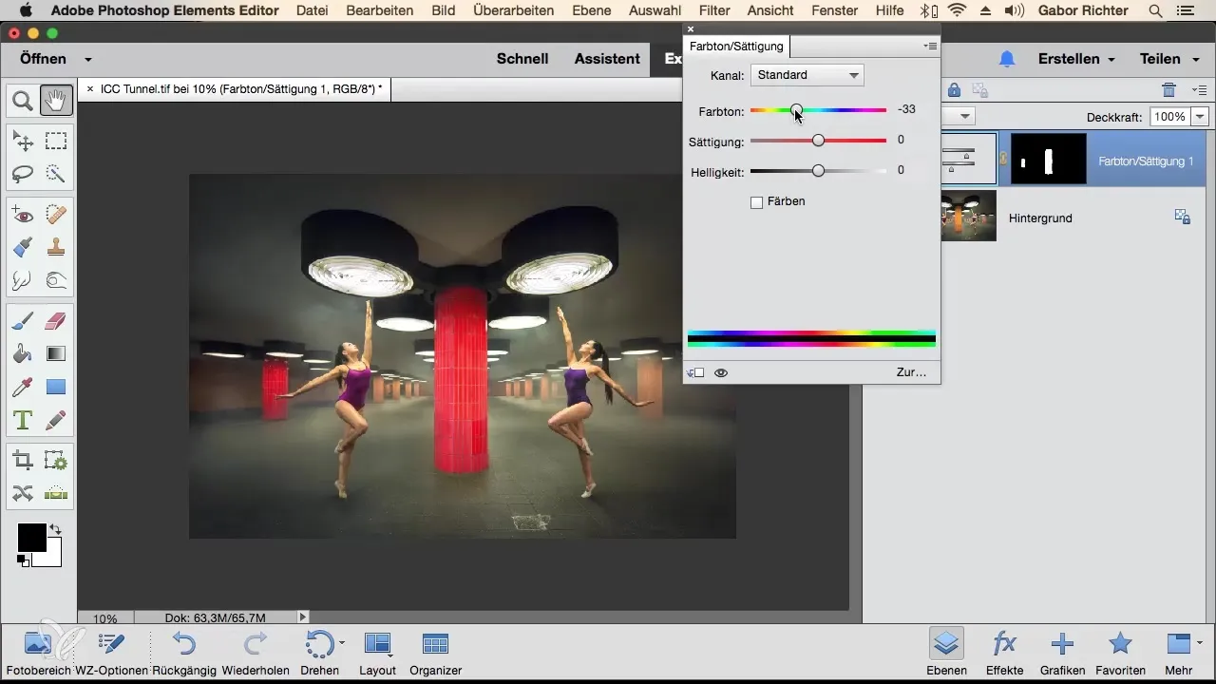The image size is (1216, 684).
Task: Toggle the layer lock icon in Layers panel
Action: 954,90
